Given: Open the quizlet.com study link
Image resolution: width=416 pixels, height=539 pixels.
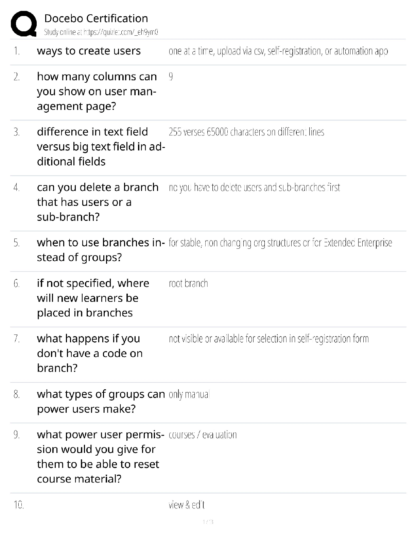Looking at the screenshot, I should (101, 32).
